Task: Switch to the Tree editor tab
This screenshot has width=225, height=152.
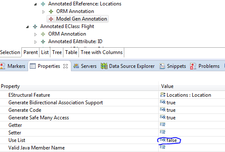Action: (x=57, y=52)
